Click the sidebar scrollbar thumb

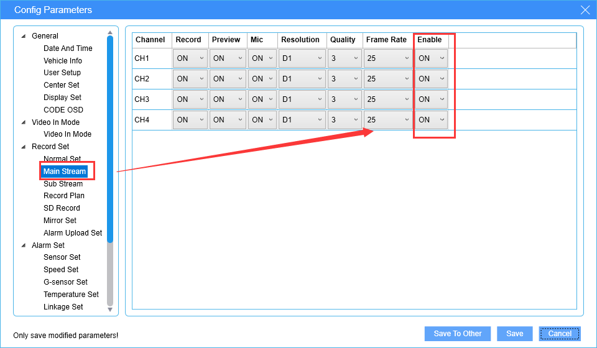pyautogui.click(x=110, y=139)
